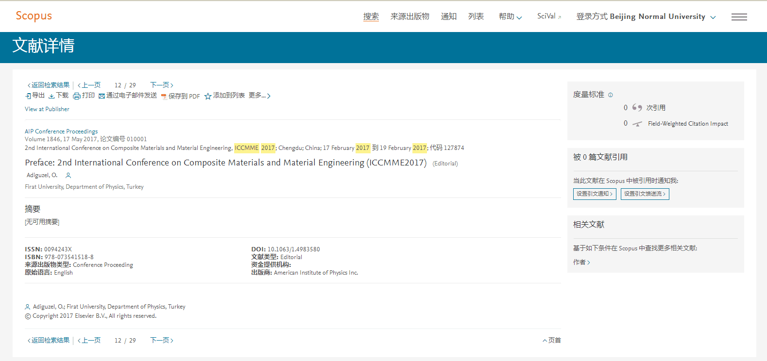This screenshot has height=361, width=767.
Task: Click the ISBN 978-073541518-8 text
Action: (69, 257)
